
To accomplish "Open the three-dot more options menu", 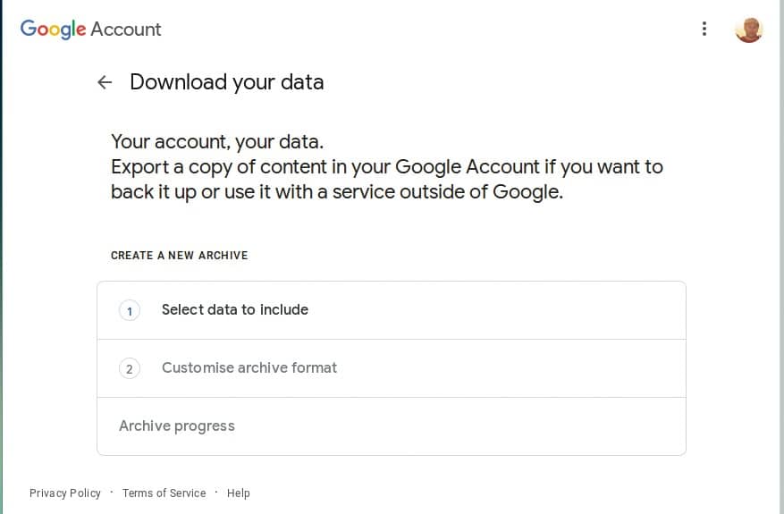I will [704, 29].
